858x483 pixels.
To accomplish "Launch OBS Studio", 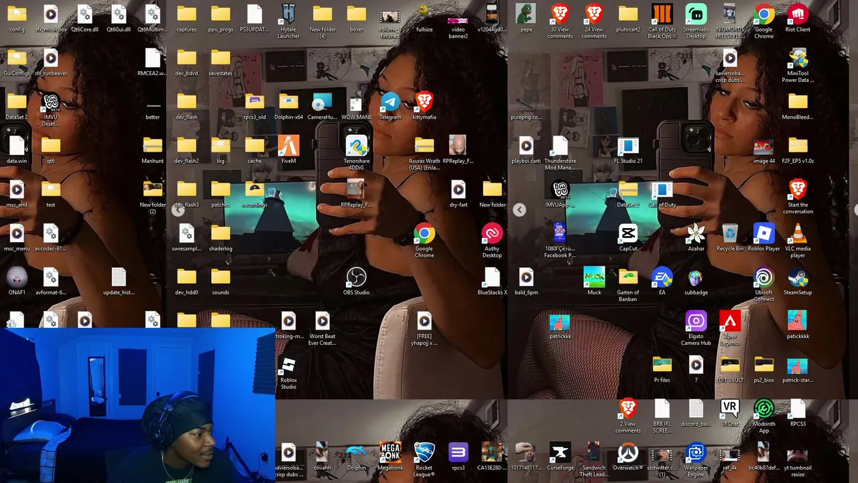I will click(x=357, y=281).
